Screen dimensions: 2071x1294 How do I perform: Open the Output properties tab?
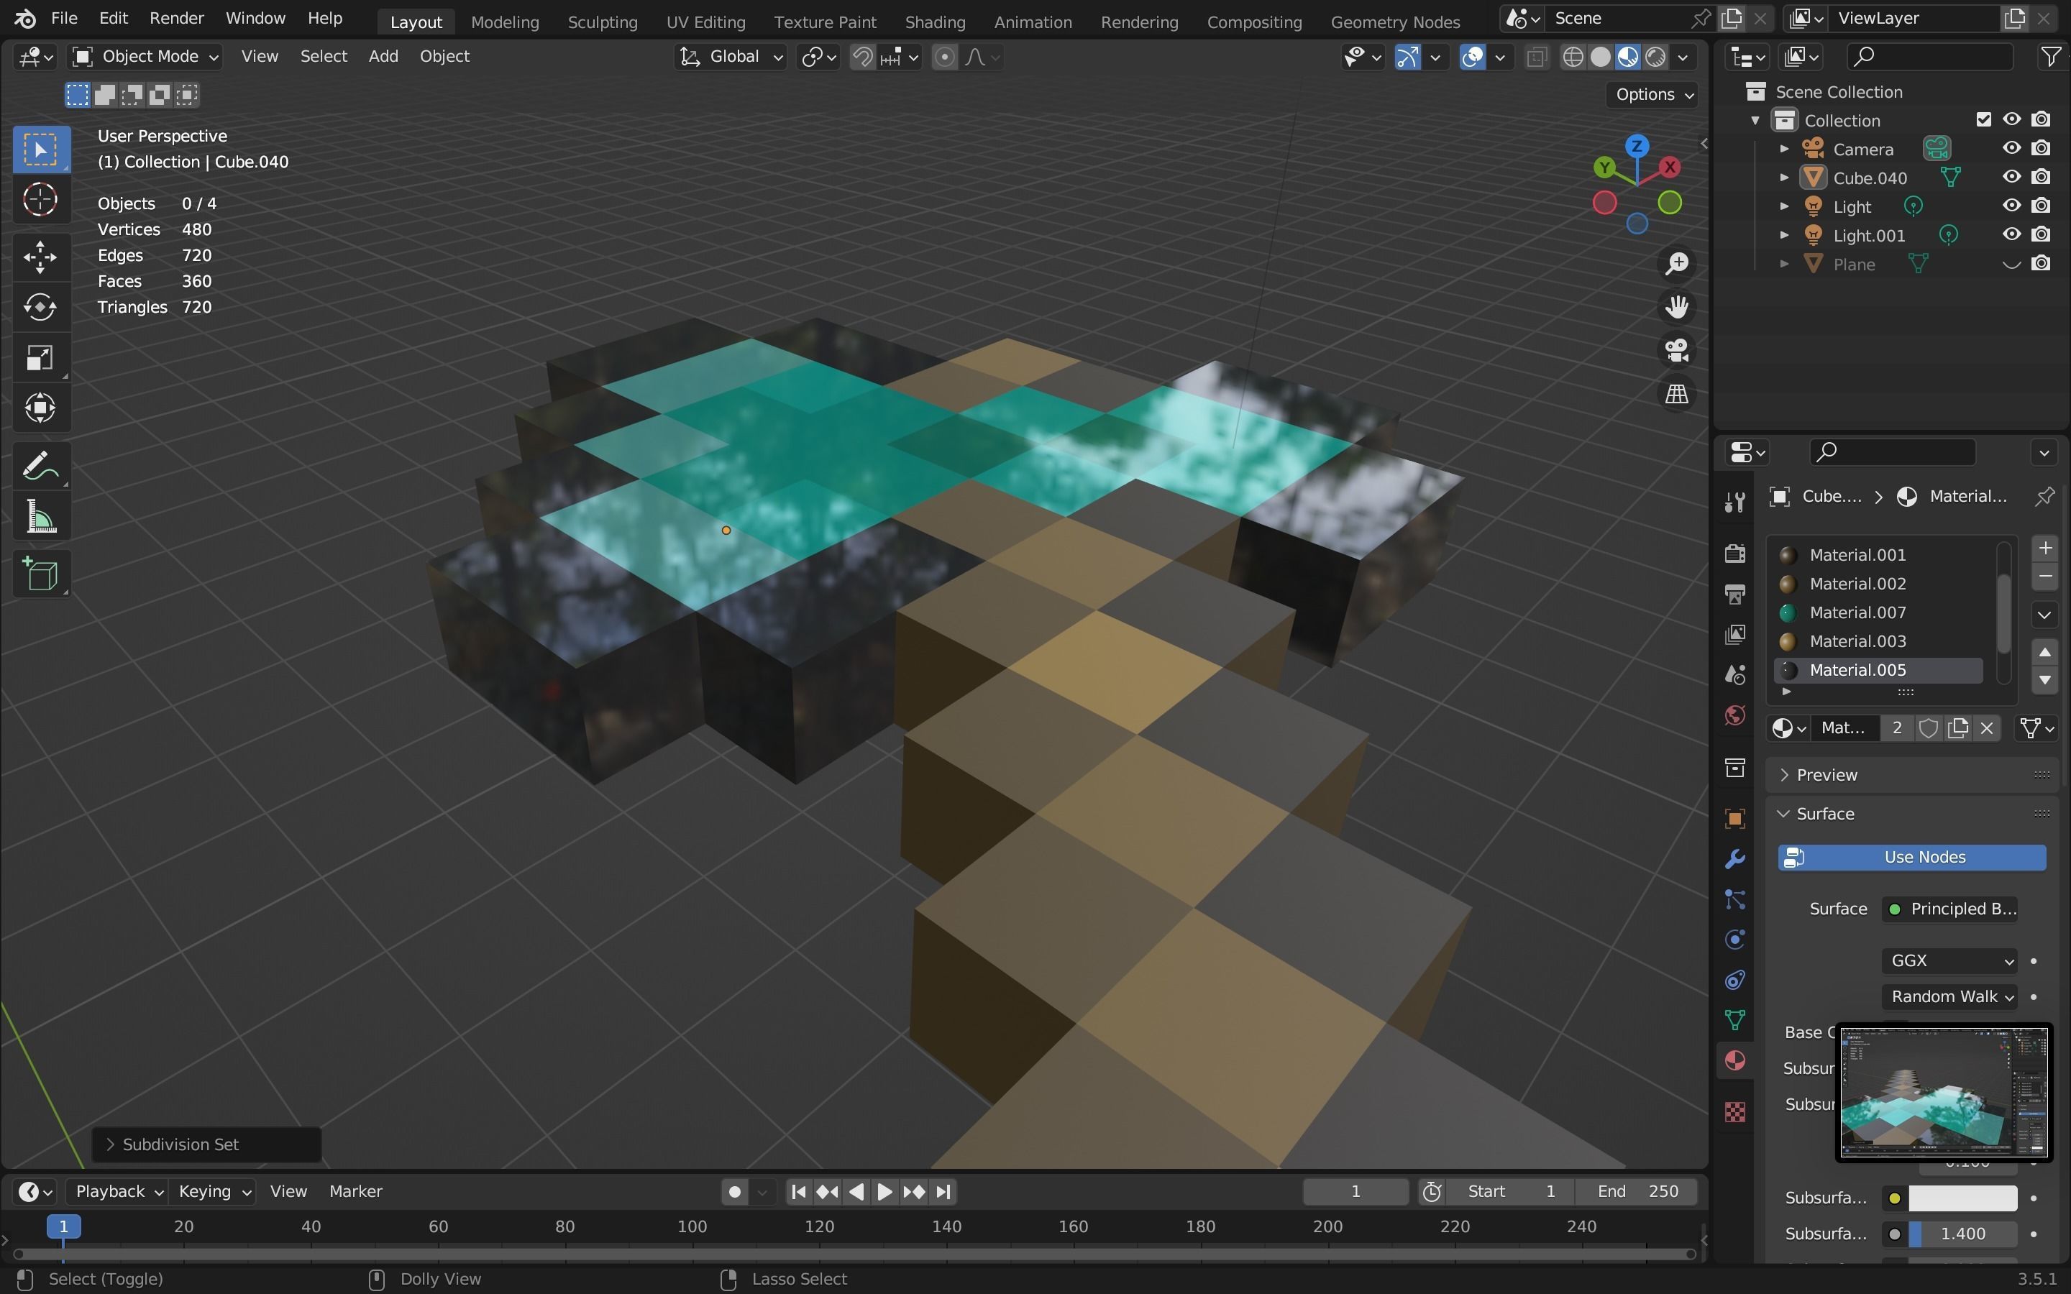(1734, 593)
